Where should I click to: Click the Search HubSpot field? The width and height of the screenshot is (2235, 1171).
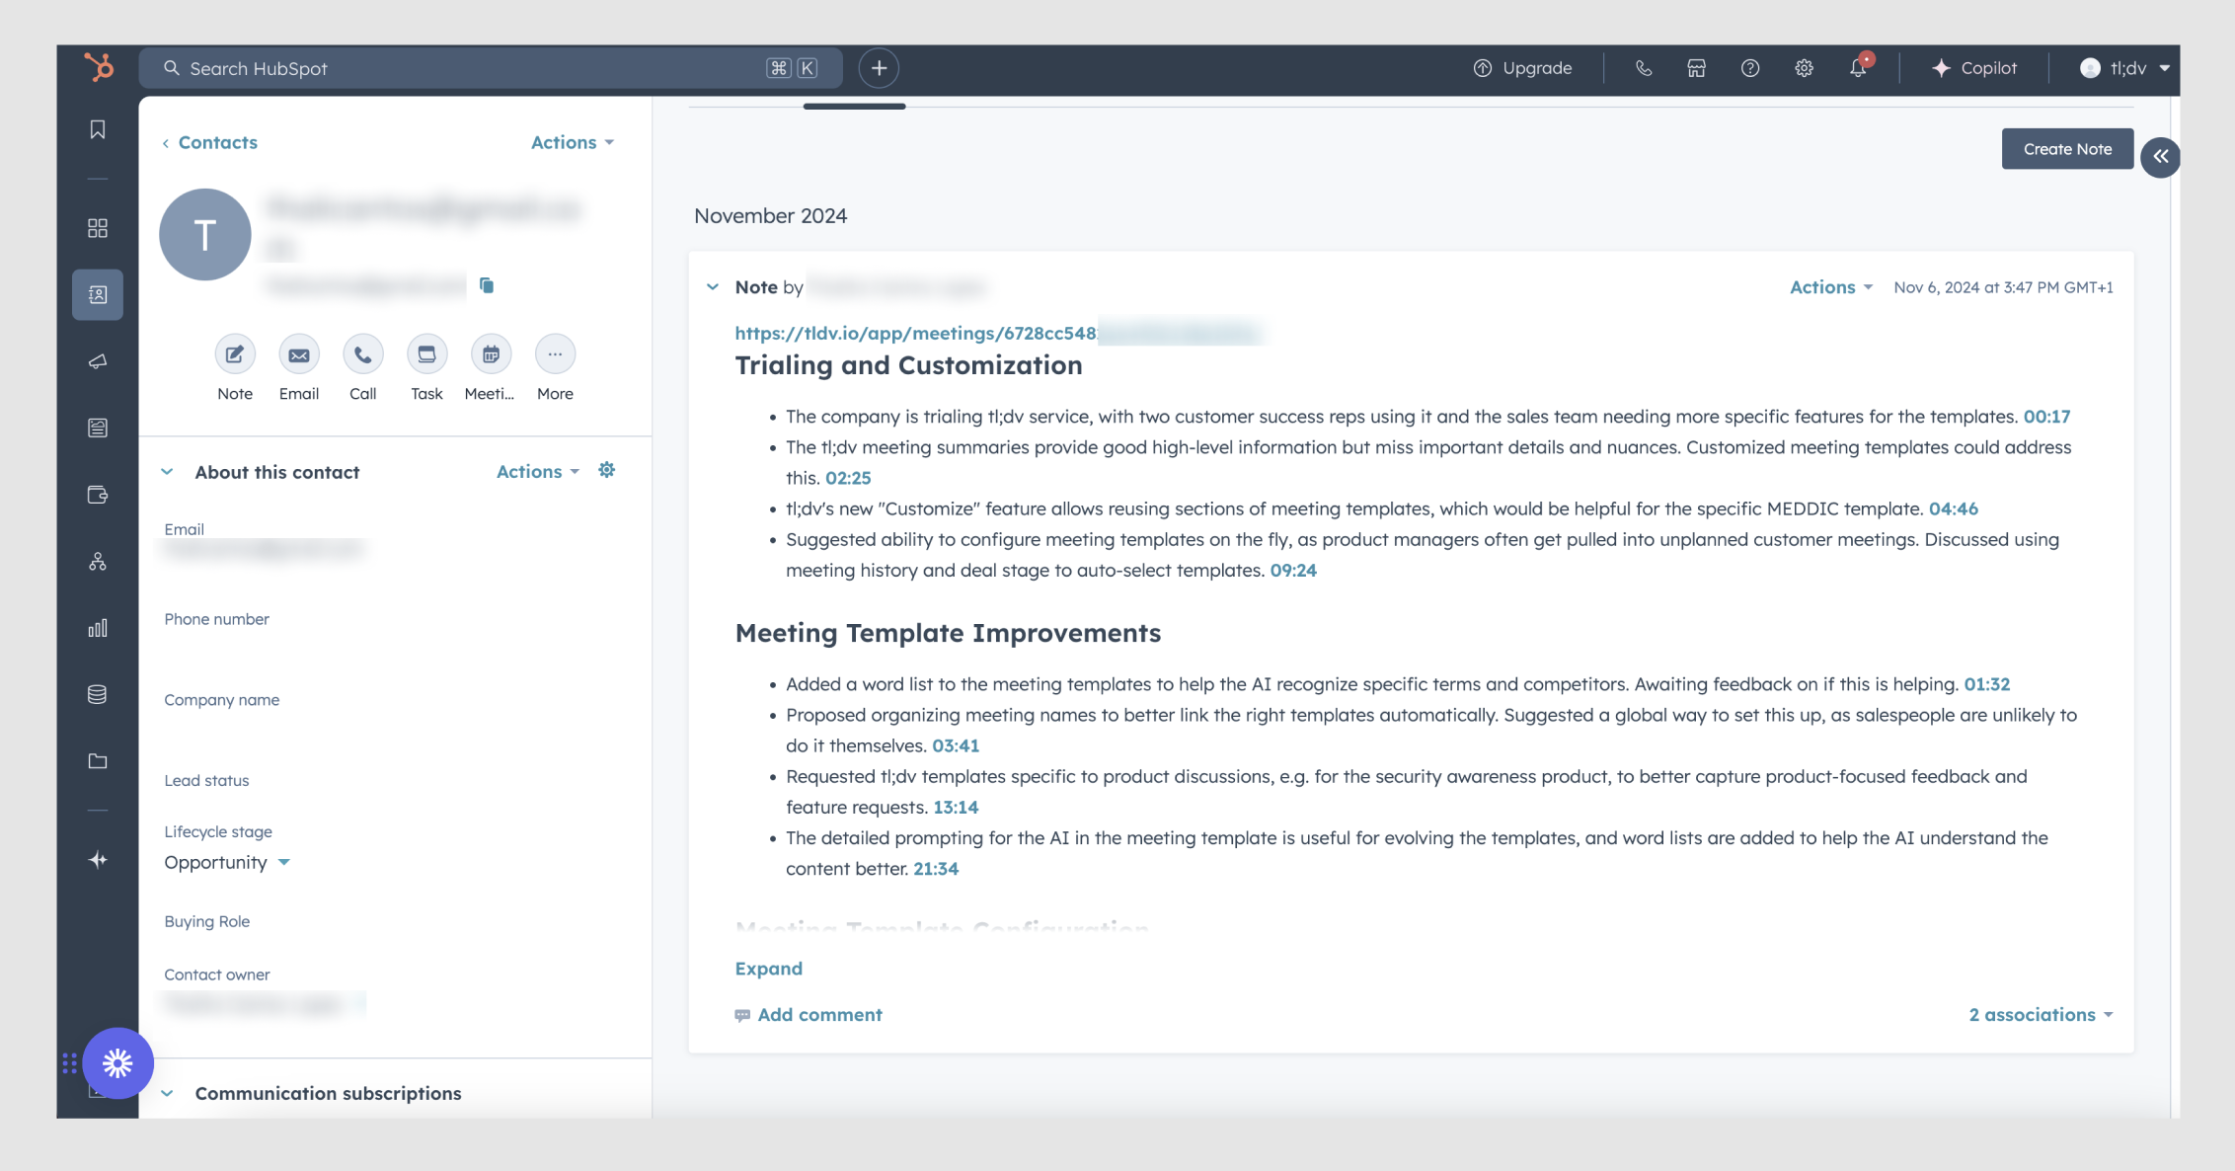coord(491,68)
